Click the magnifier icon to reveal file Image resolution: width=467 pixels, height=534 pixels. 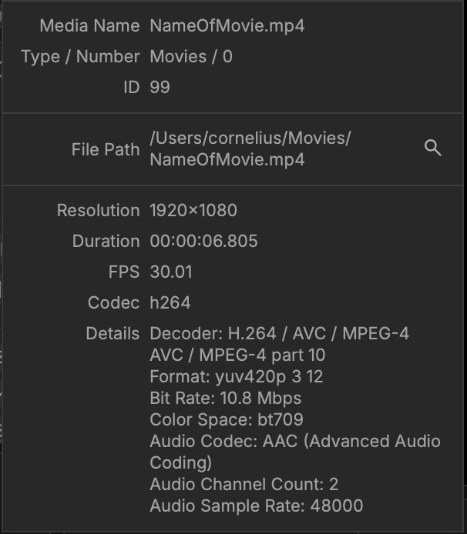pyautogui.click(x=433, y=149)
